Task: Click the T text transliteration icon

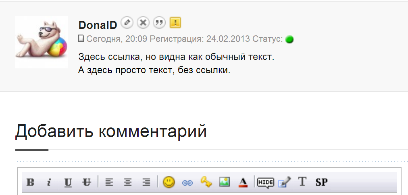Action: click(302, 181)
